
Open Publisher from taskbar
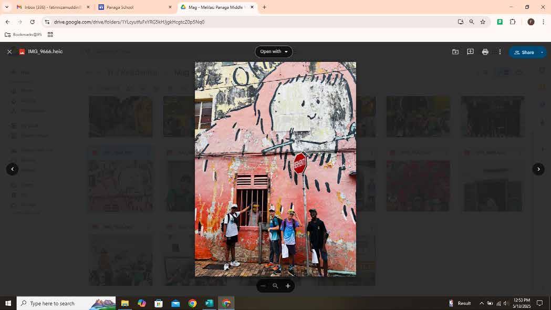(209, 303)
